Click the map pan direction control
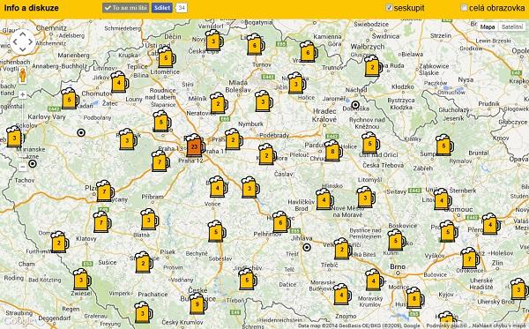The height and width of the screenshot is (329, 529). click(x=23, y=42)
